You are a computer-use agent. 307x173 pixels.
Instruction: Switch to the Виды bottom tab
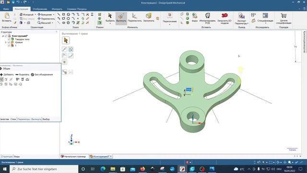coord(17,157)
